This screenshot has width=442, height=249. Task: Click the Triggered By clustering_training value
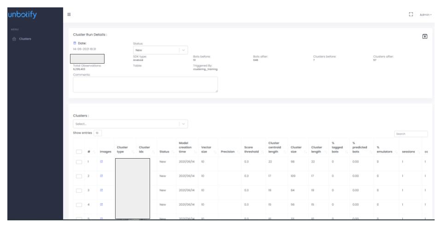pyautogui.click(x=205, y=69)
